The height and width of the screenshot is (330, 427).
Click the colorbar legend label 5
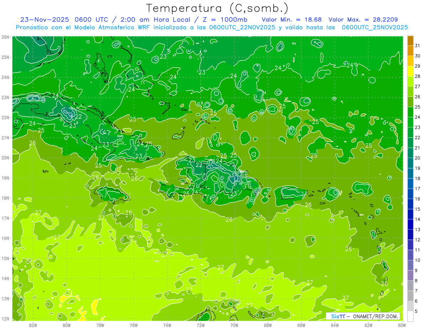[x=417, y=311]
